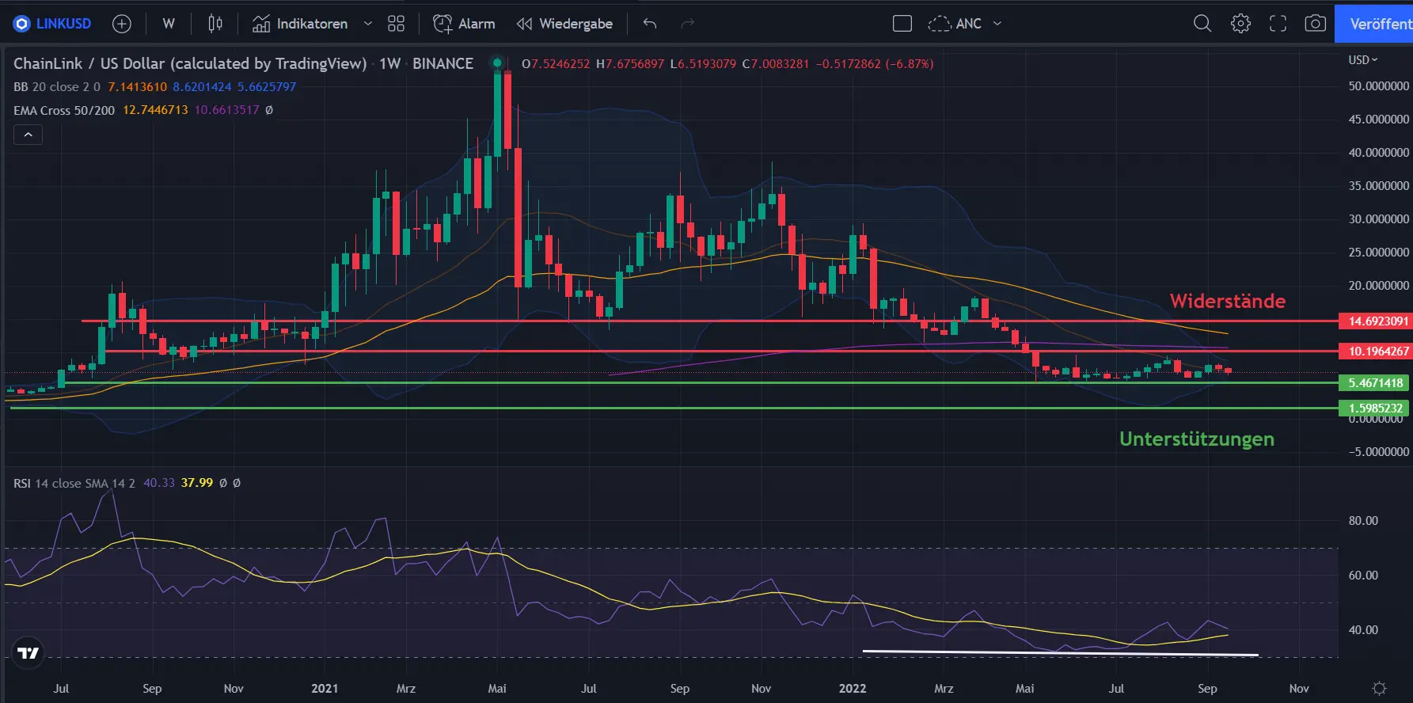
Task: Expand the indicator favorites chevron next to Indikatoren
Action: pos(368,24)
